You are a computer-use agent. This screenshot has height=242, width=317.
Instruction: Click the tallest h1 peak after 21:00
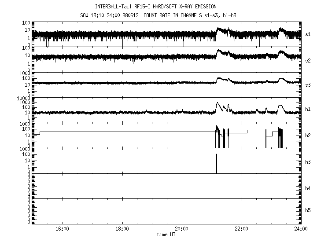point(217,103)
